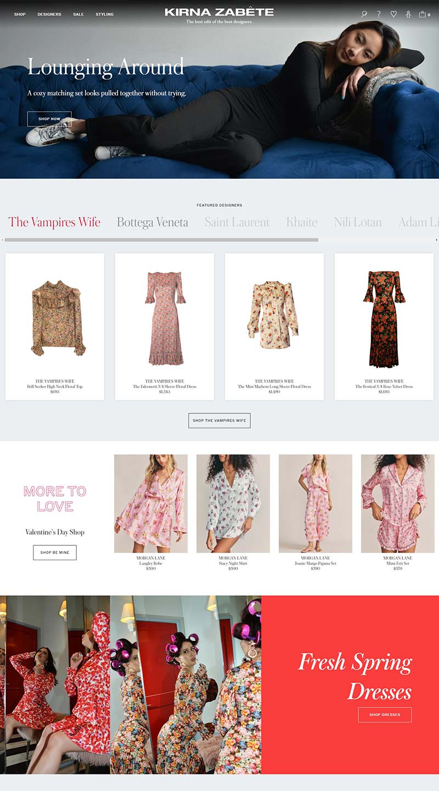The width and height of the screenshot is (439, 791).
Task: Open the search magnifier icon
Action: pos(364,14)
